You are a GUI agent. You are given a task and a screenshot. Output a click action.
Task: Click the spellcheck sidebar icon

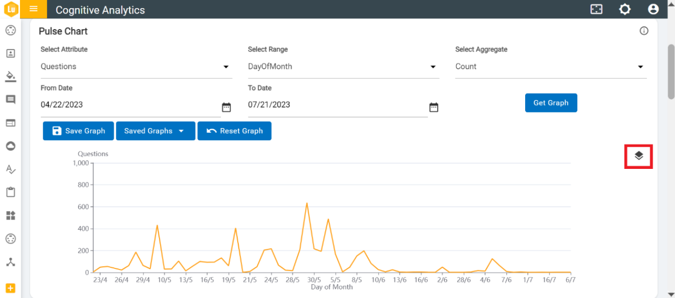[x=10, y=169]
